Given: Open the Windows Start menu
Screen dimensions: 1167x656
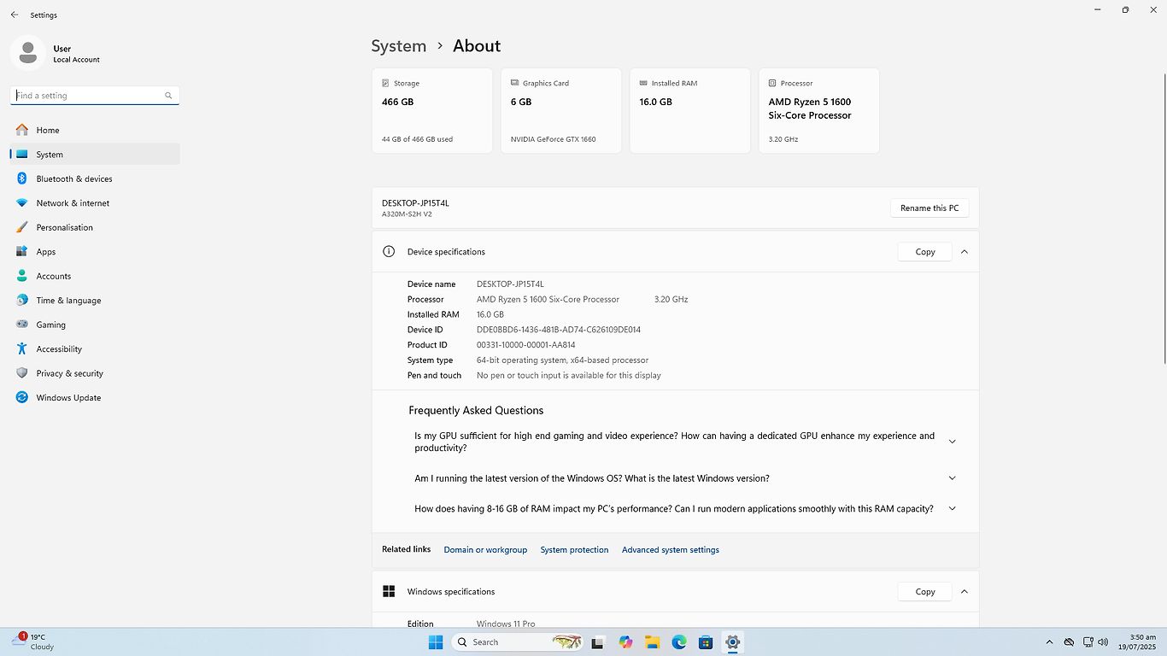Looking at the screenshot, I should [x=436, y=642].
